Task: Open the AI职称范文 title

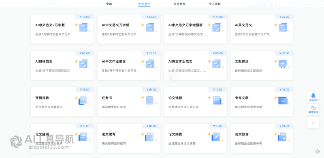Action: click(x=44, y=62)
